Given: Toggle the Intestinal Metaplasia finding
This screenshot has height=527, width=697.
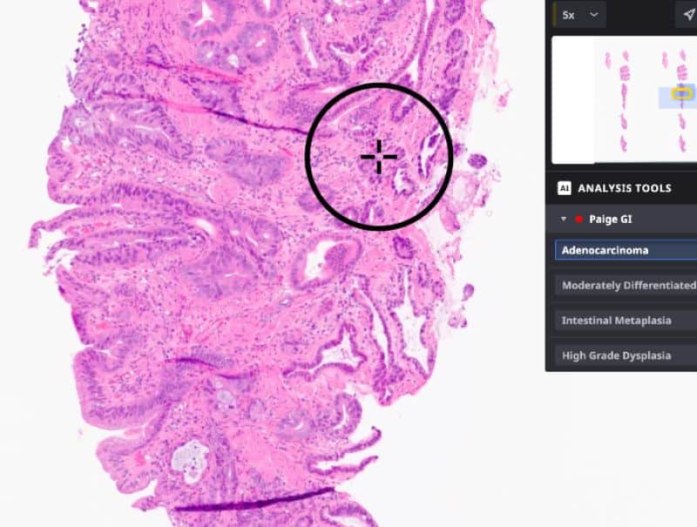Looking at the screenshot, I should tap(626, 321).
